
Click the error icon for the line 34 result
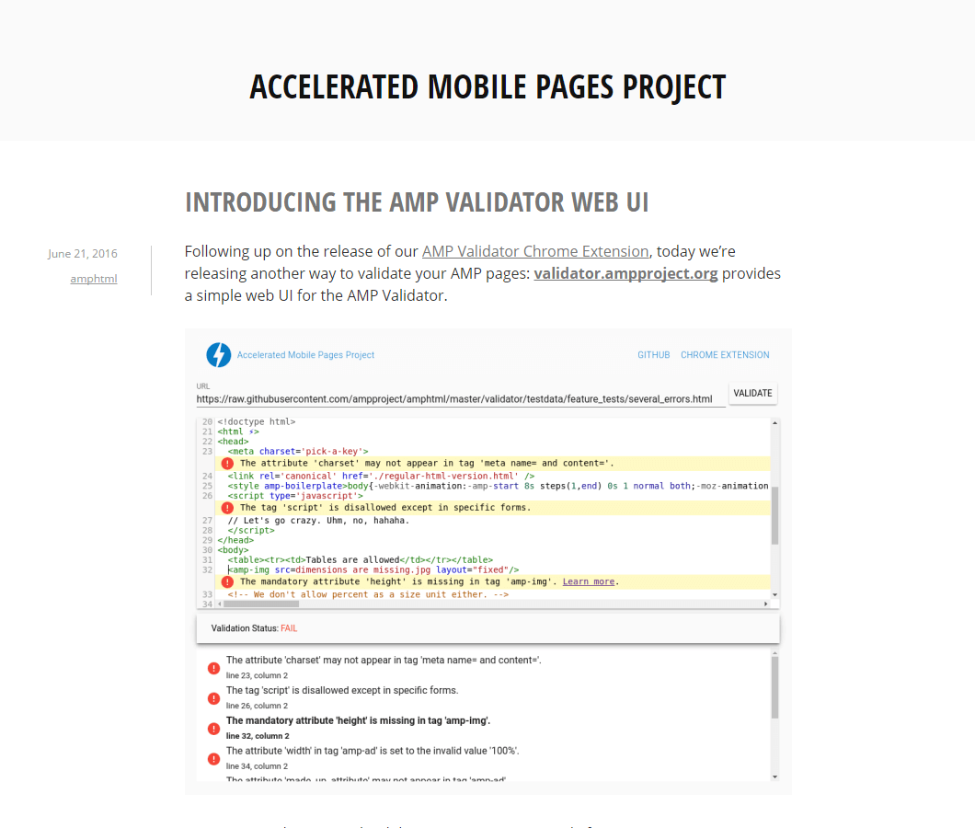coord(213,758)
